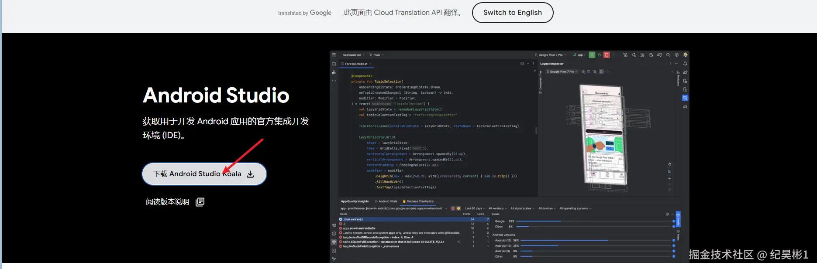817x269 pixels.
Task: Click the green Run app button
Action: pyautogui.click(x=592, y=55)
